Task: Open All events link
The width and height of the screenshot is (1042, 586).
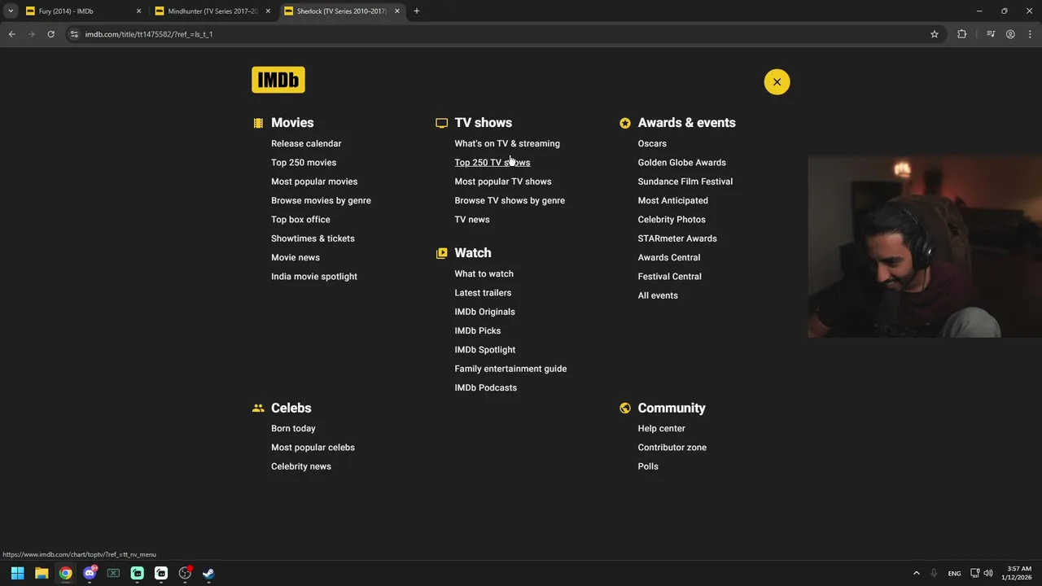Action: [x=658, y=295]
